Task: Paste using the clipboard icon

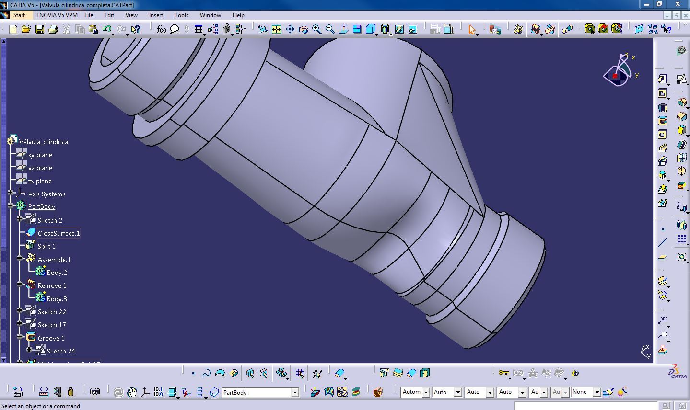Action: pyautogui.click(x=93, y=30)
